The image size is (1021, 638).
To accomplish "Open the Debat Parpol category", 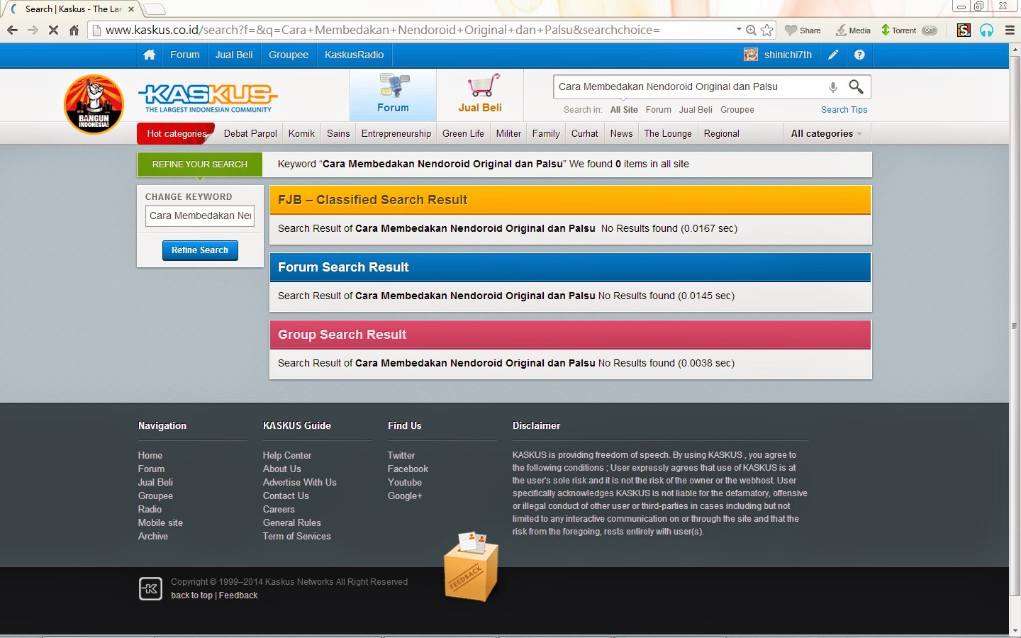I will point(250,133).
